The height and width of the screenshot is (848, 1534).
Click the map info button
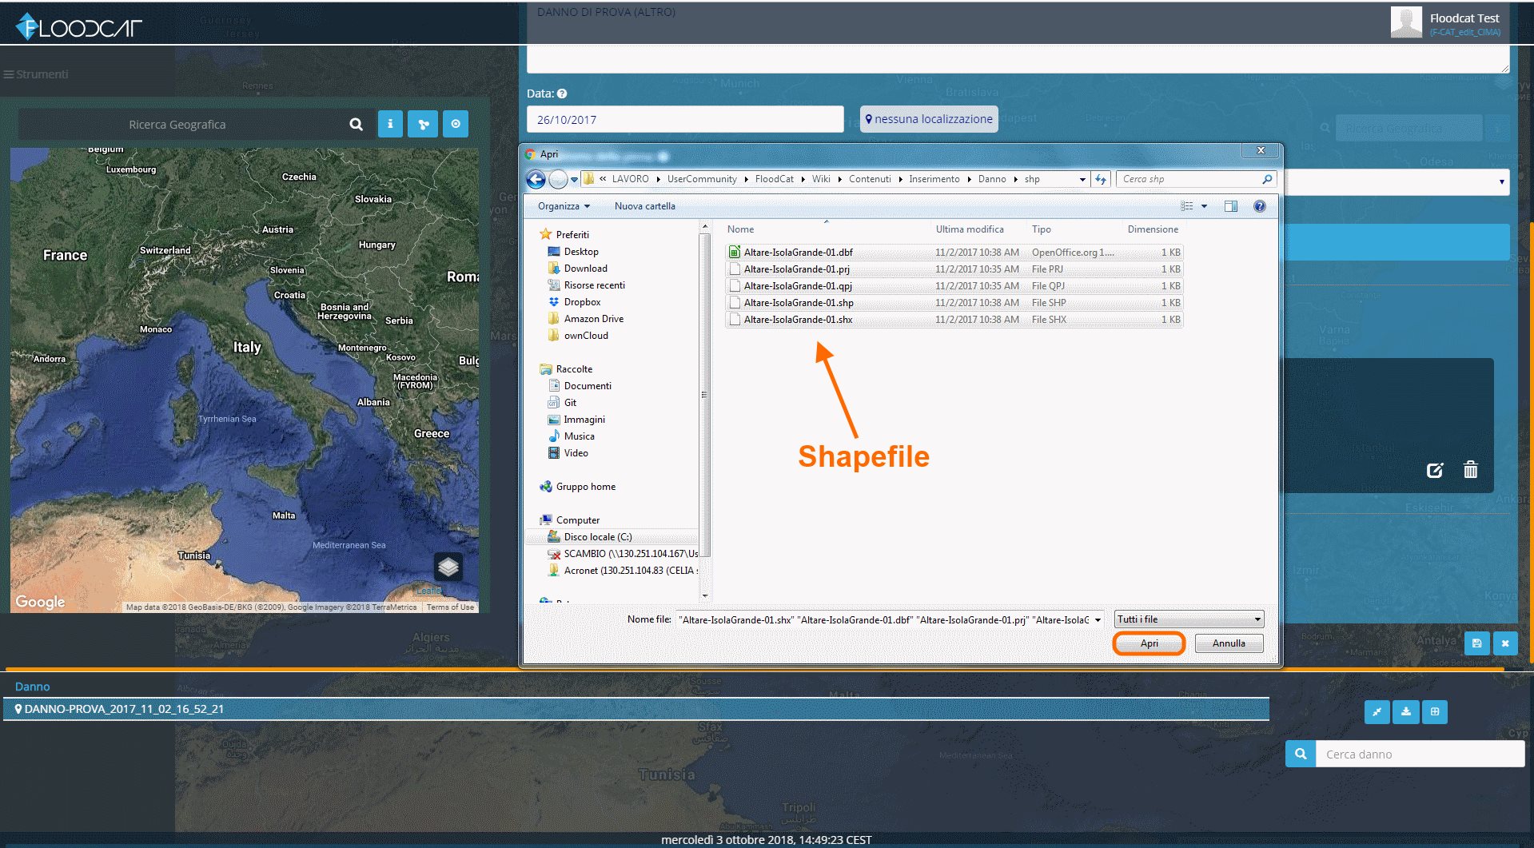point(390,124)
